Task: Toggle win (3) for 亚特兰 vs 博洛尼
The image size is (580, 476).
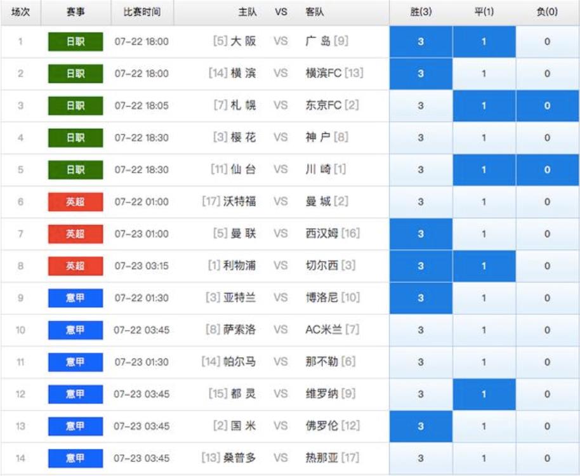Action: click(x=421, y=298)
